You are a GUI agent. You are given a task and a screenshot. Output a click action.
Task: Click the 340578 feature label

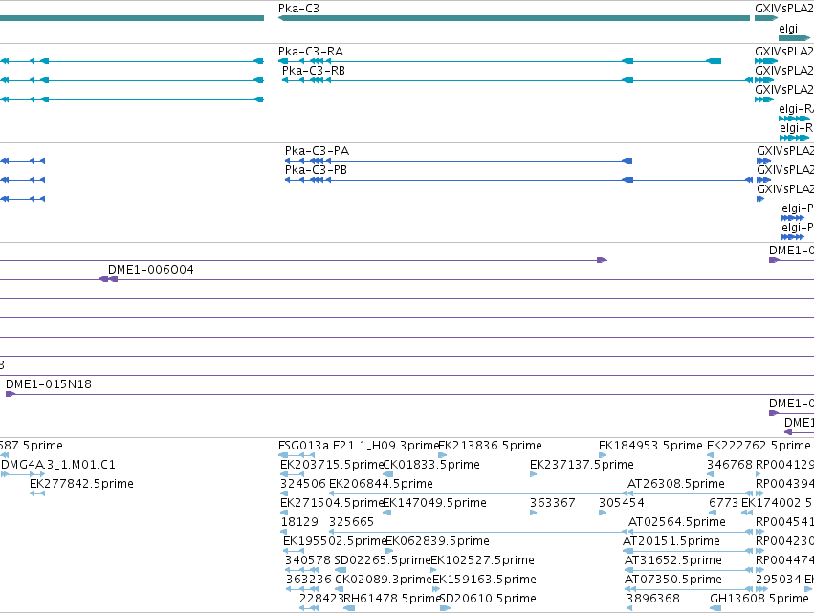[308, 560]
